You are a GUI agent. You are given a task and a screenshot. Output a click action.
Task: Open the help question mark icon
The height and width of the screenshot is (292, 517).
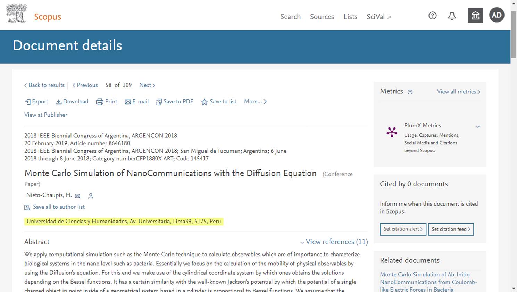click(x=432, y=16)
